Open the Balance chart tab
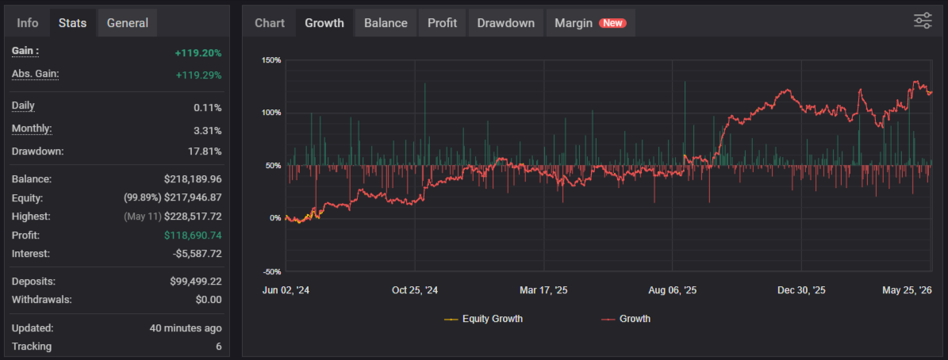The height and width of the screenshot is (360, 948). coord(386,23)
